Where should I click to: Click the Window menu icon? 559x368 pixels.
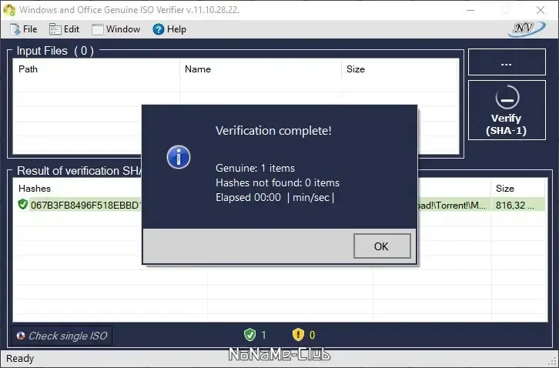coord(97,29)
